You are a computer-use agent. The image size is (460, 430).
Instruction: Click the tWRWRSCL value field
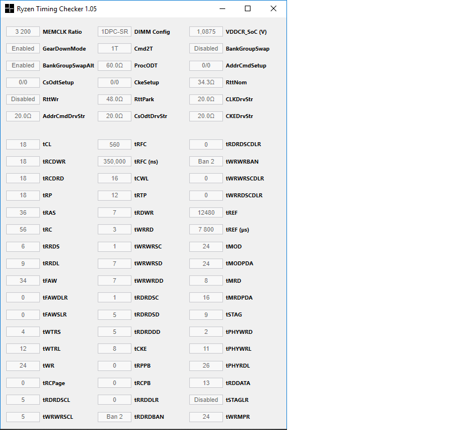23,417
